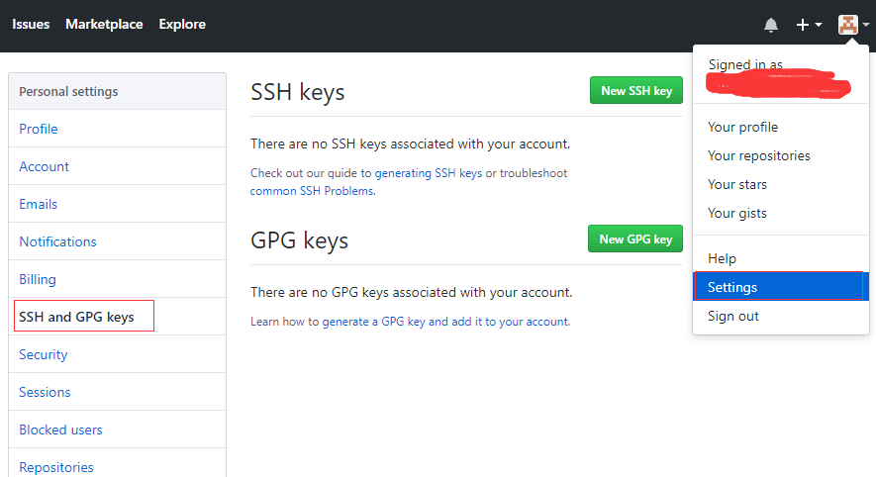876x477 pixels.
Task: Go to Your gists
Action: click(x=736, y=213)
